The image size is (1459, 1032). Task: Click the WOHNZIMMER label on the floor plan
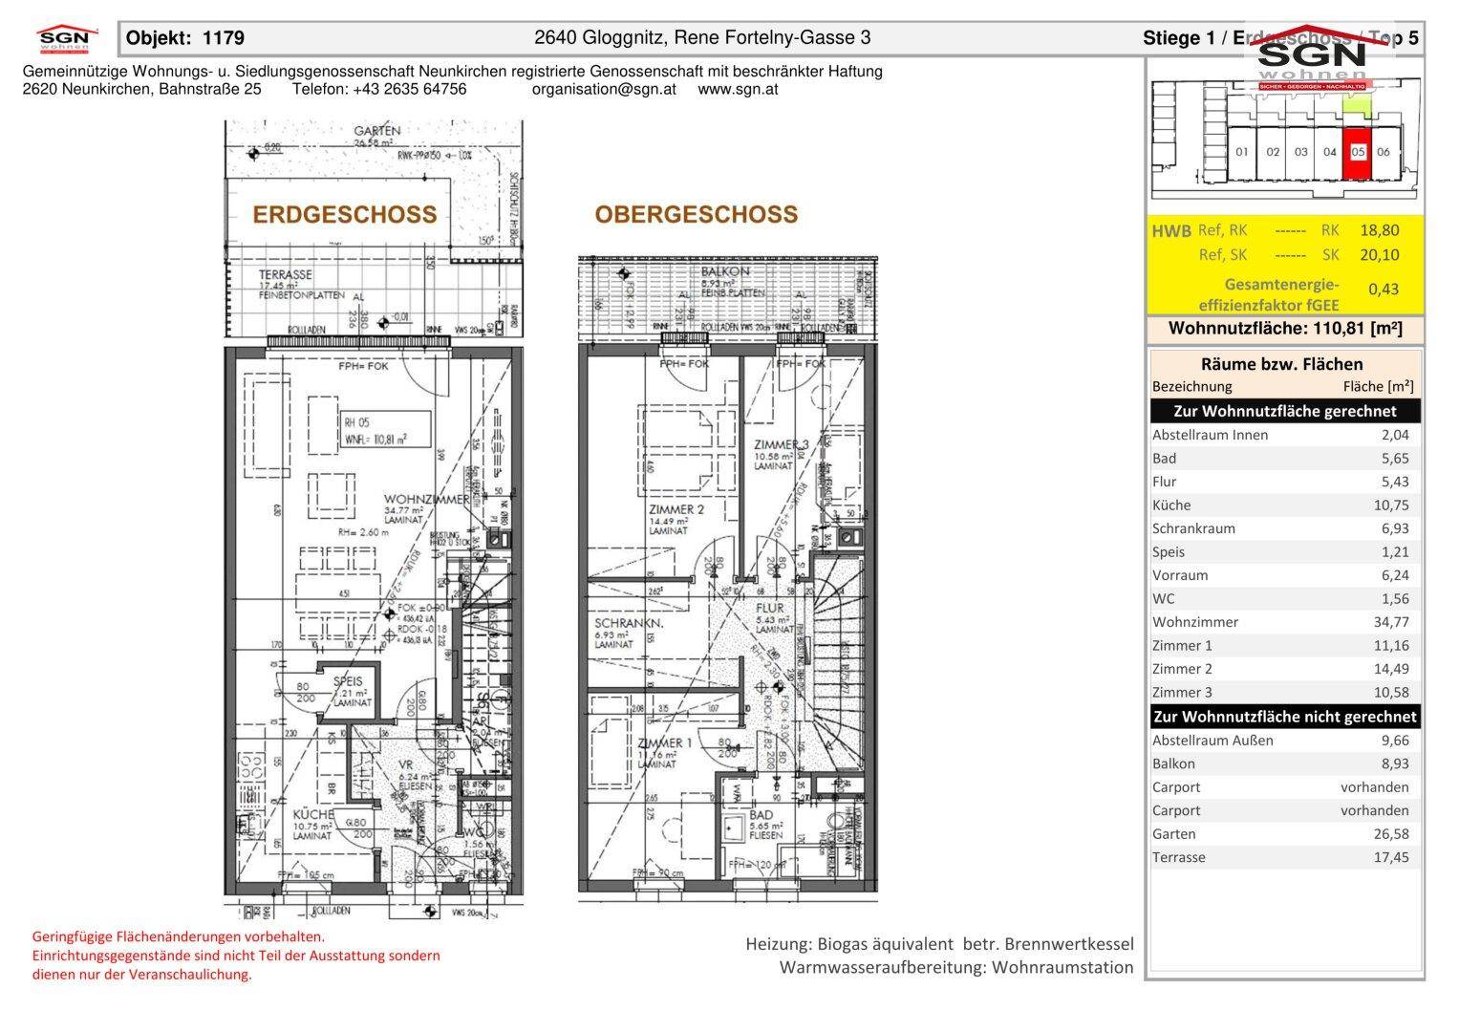click(x=426, y=500)
